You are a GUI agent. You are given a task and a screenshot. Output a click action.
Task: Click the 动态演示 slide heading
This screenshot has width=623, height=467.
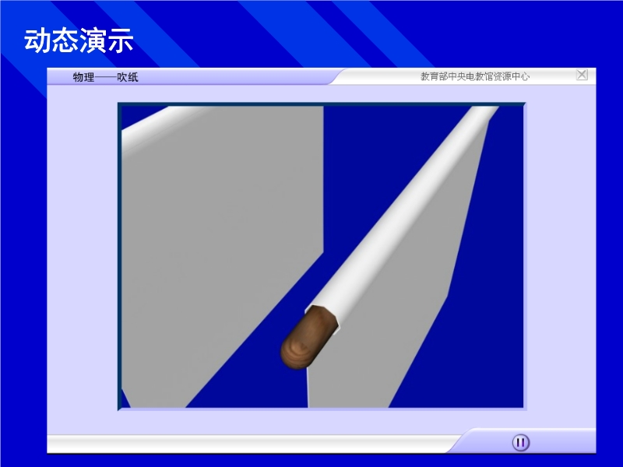point(79,41)
